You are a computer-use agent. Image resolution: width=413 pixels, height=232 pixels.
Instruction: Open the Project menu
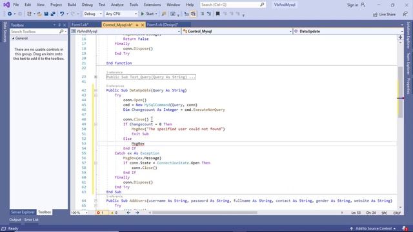coord(56,5)
